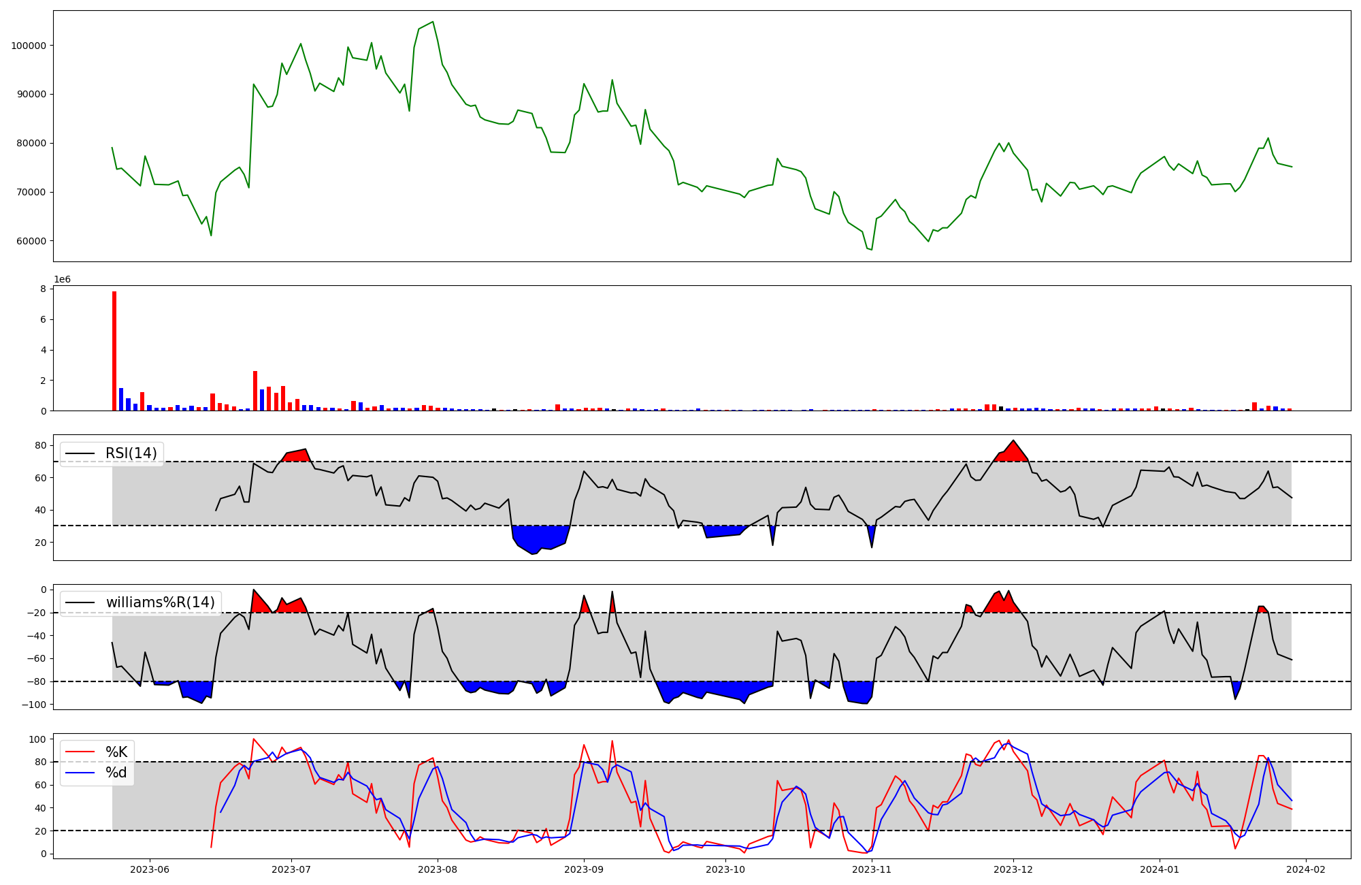The height and width of the screenshot is (885, 1361).
Task: Click the RSI(14) legend label
Action: (131, 453)
